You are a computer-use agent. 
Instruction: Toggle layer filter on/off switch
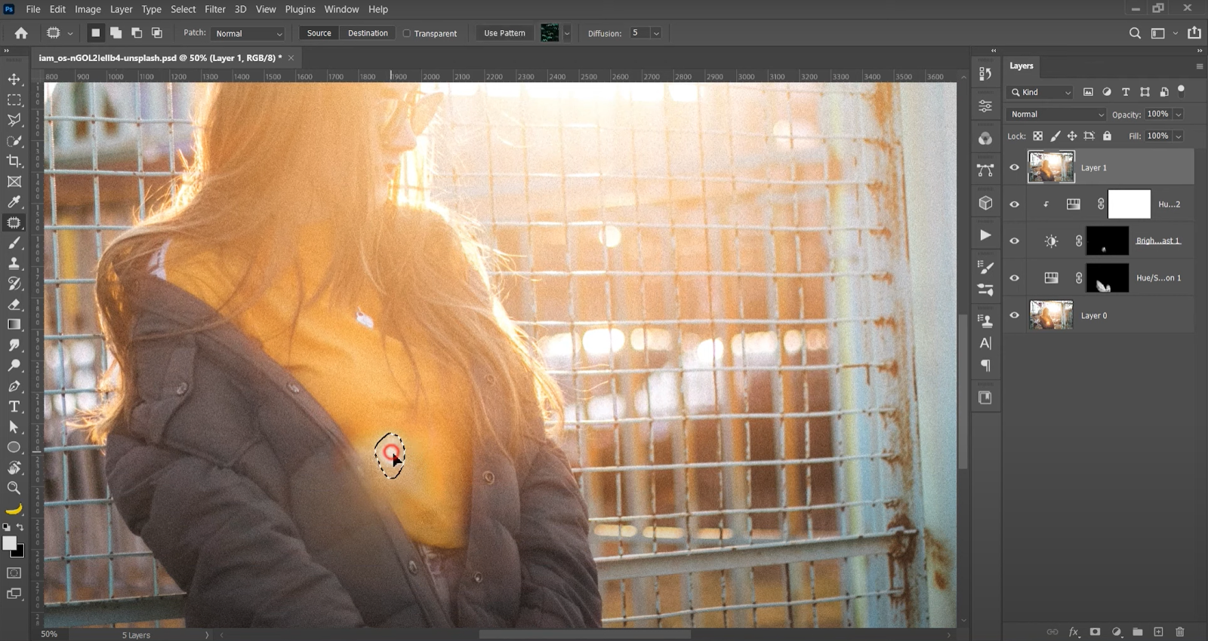point(1182,90)
